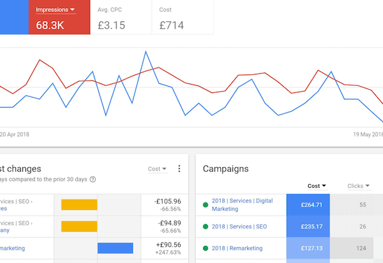The width and height of the screenshot is (383, 263).
Task: Expand the Clicks column dropdown in Campaigns
Action: [x=359, y=186]
